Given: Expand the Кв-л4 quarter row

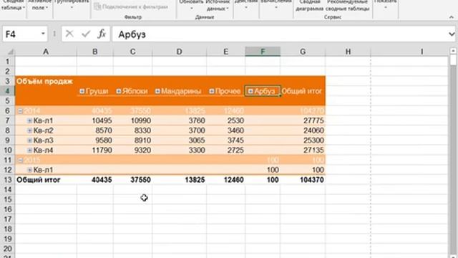Looking at the screenshot, I should tap(29, 150).
